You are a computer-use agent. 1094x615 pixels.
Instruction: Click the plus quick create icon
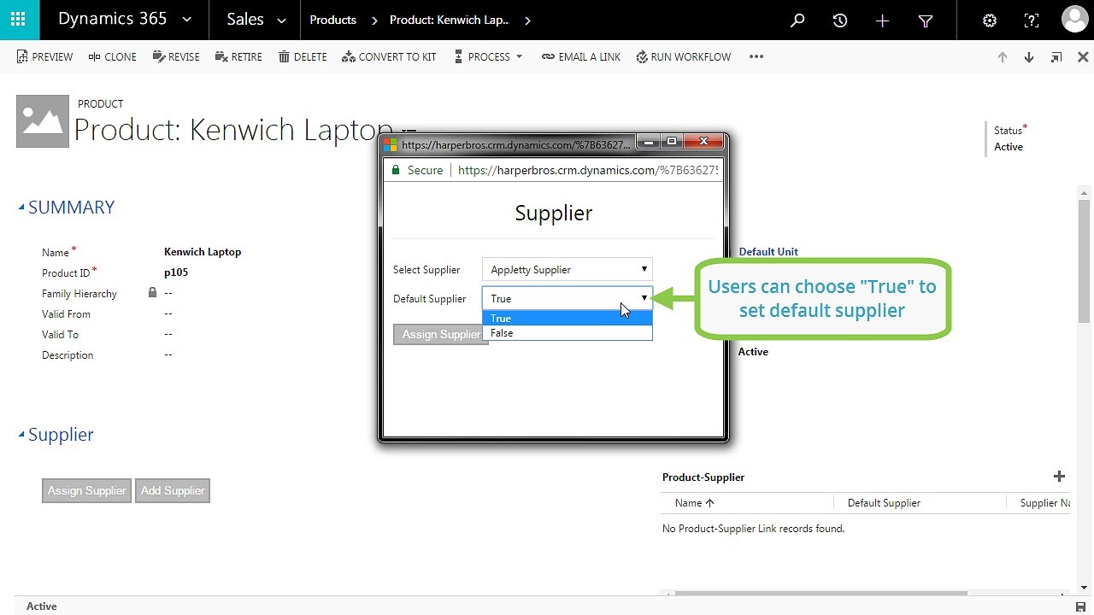(x=883, y=20)
